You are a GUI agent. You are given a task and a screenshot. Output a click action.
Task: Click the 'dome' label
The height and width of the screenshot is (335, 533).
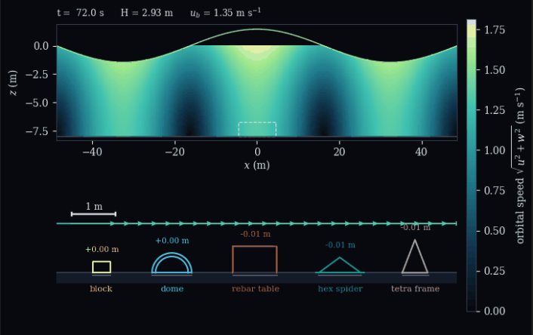click(x=172, y=289)
